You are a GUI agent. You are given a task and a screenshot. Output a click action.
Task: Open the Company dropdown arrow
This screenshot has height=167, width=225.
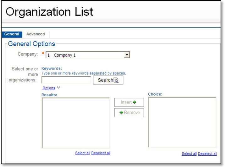point(127,55)
